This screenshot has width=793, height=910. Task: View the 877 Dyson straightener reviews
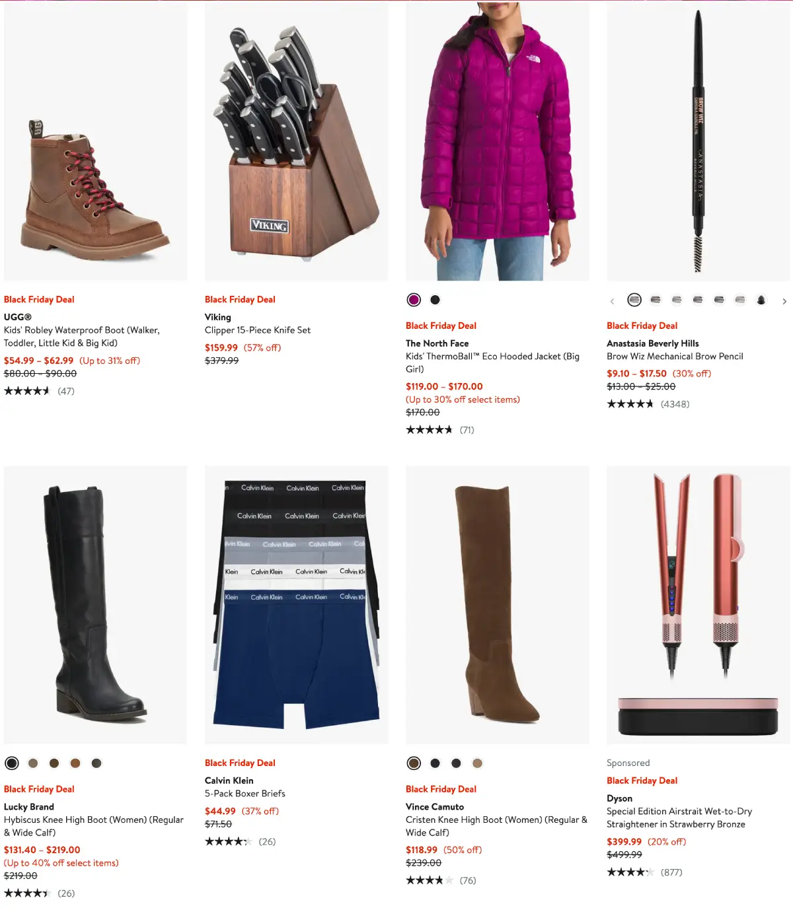[671, 872]
